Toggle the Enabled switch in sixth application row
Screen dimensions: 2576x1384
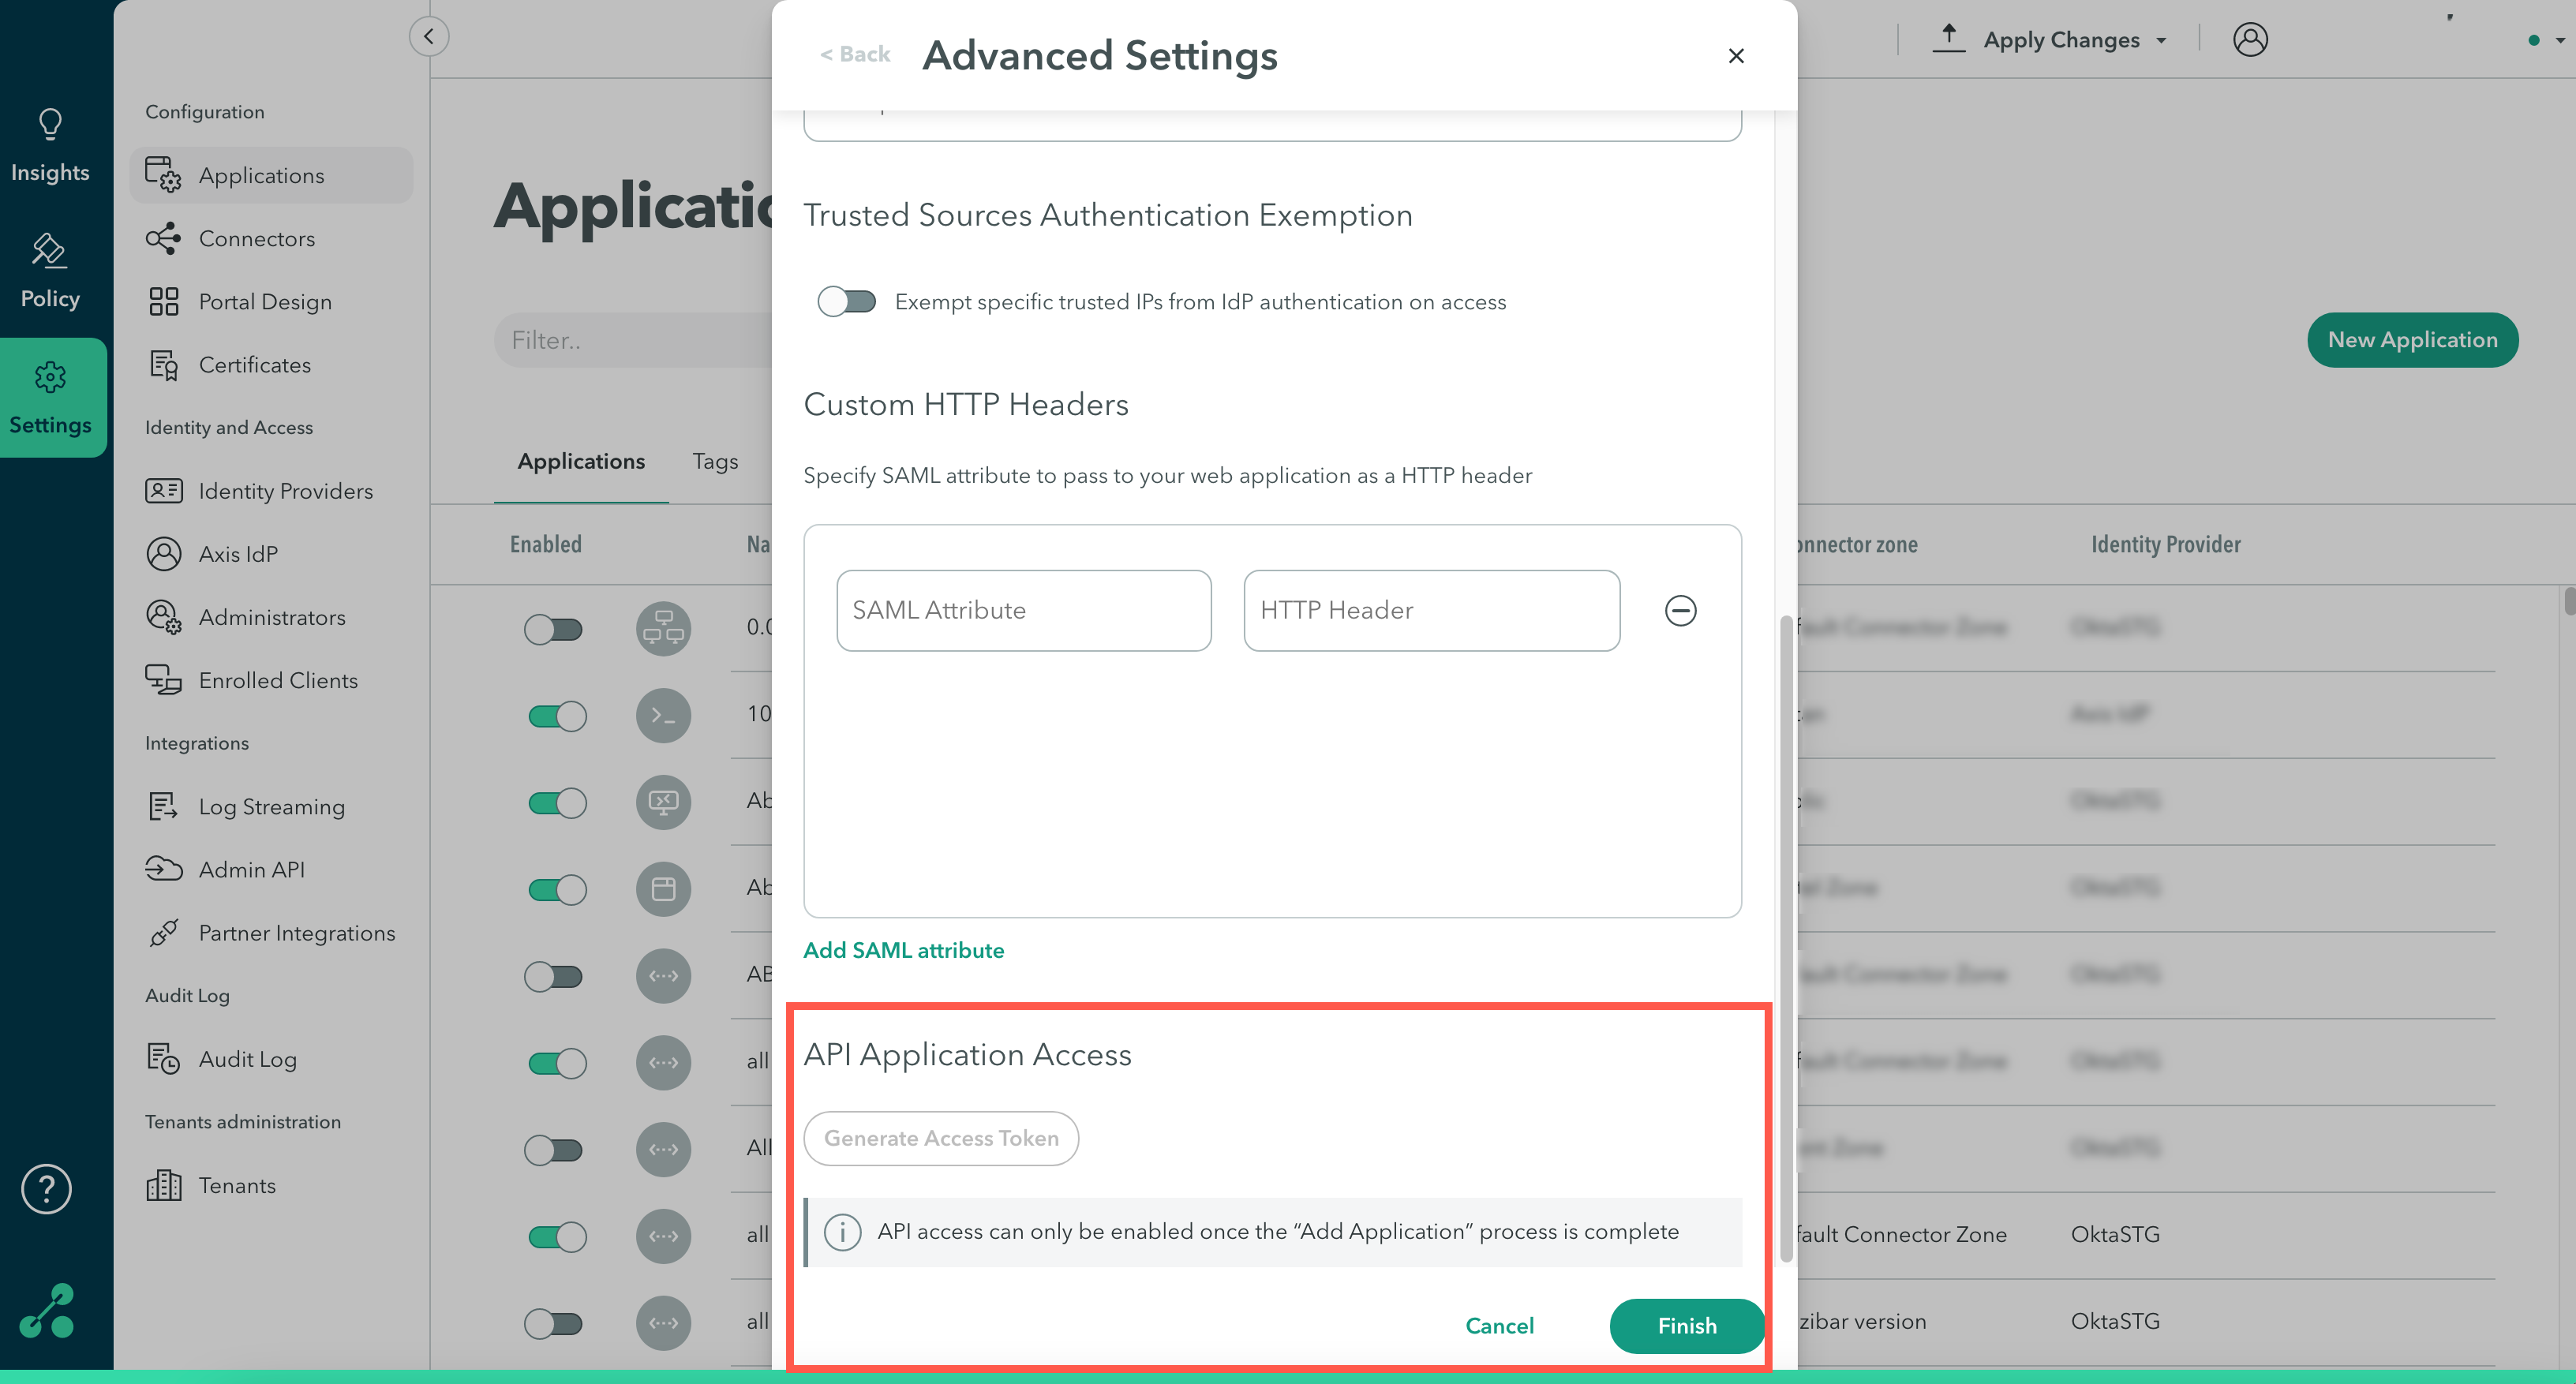click(557, 1063)
